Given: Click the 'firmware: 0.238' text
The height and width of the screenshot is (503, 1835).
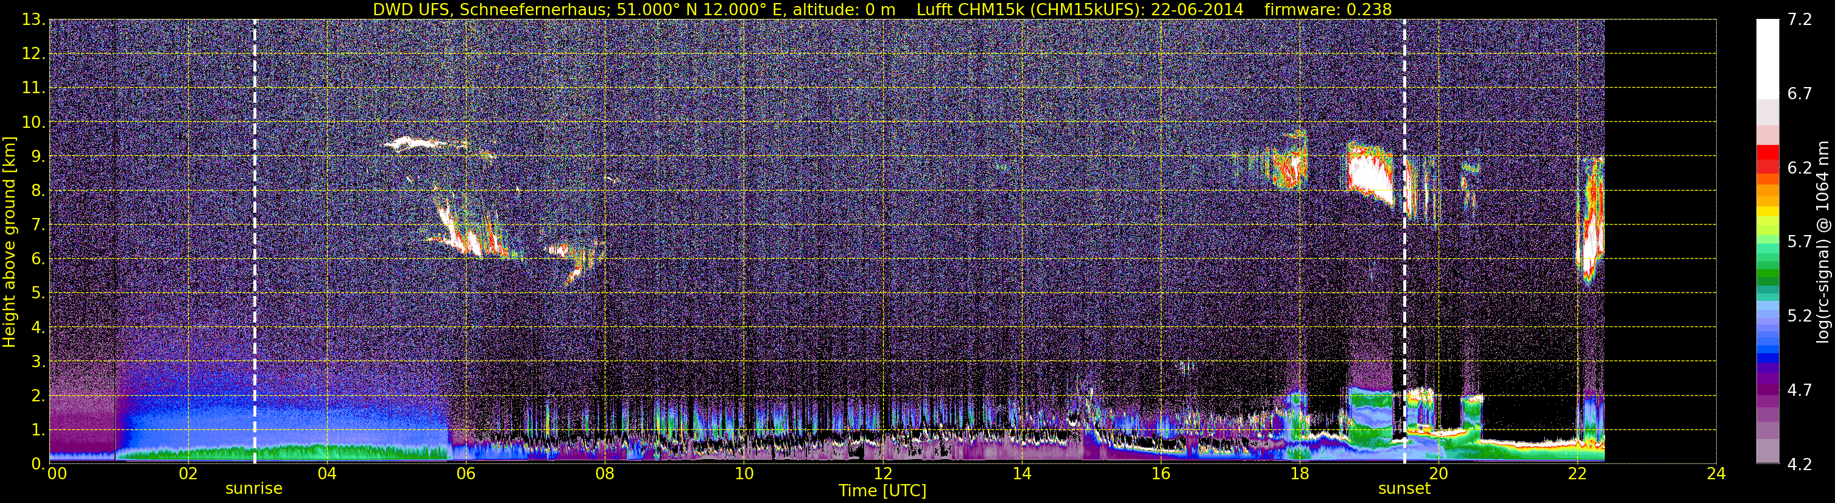Looking at the screenshot, I should [1328, 9].
